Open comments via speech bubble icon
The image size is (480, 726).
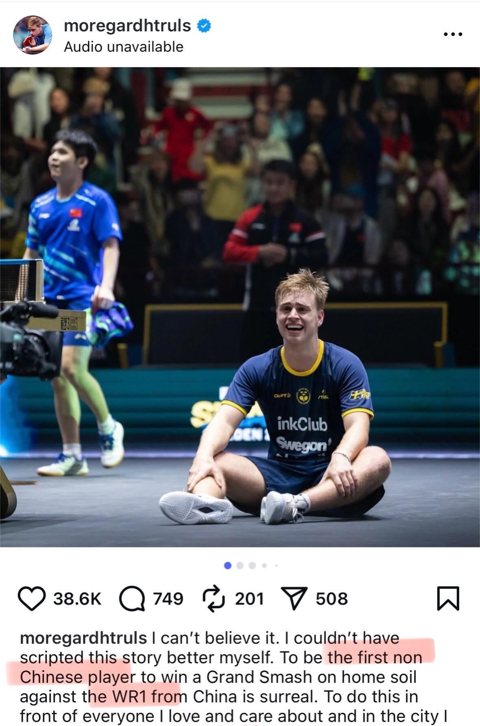click(132, 599)
